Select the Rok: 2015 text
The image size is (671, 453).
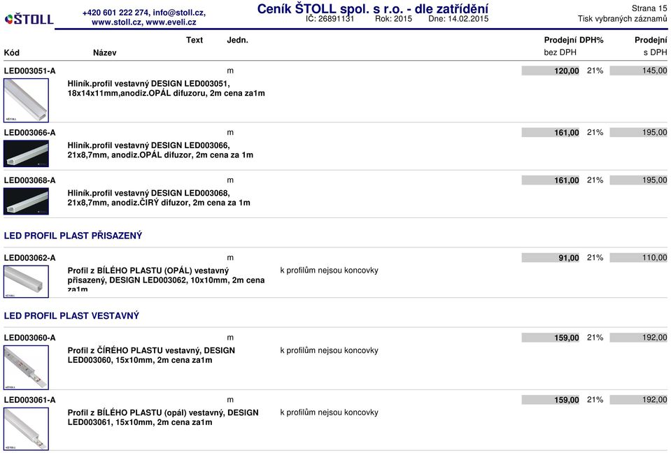(x=393, y=19)
